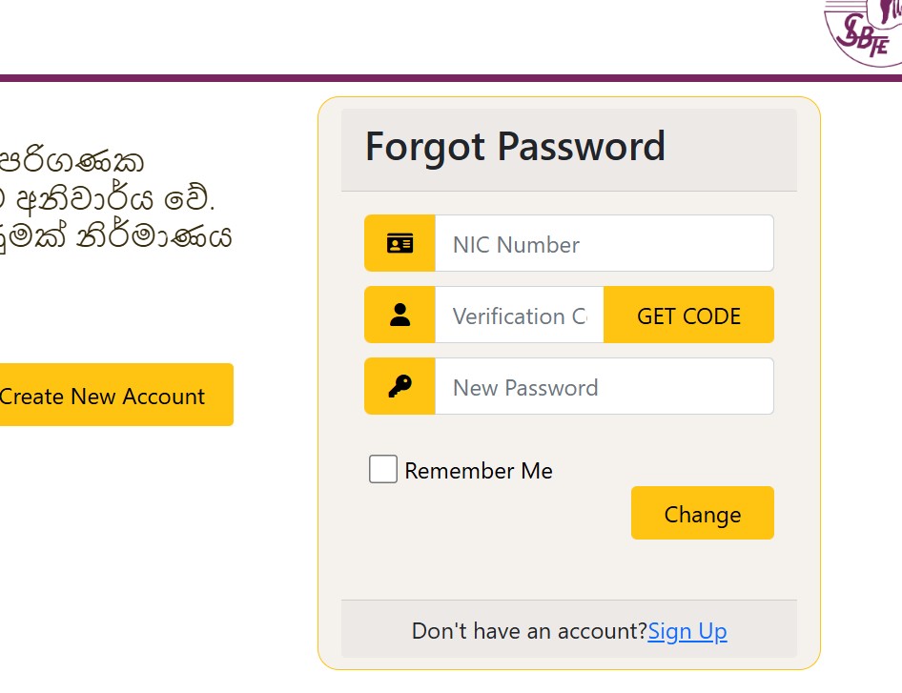902x693 pixels.
Task: Follow the Sign Up link
Action: click(x=687, y=631)
